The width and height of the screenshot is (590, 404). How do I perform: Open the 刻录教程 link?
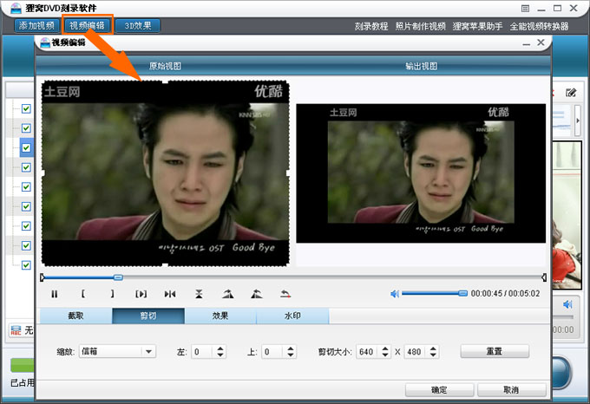(371, 26)
